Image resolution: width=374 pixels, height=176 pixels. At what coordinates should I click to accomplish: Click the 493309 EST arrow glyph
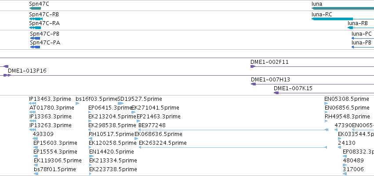[35, 139]
